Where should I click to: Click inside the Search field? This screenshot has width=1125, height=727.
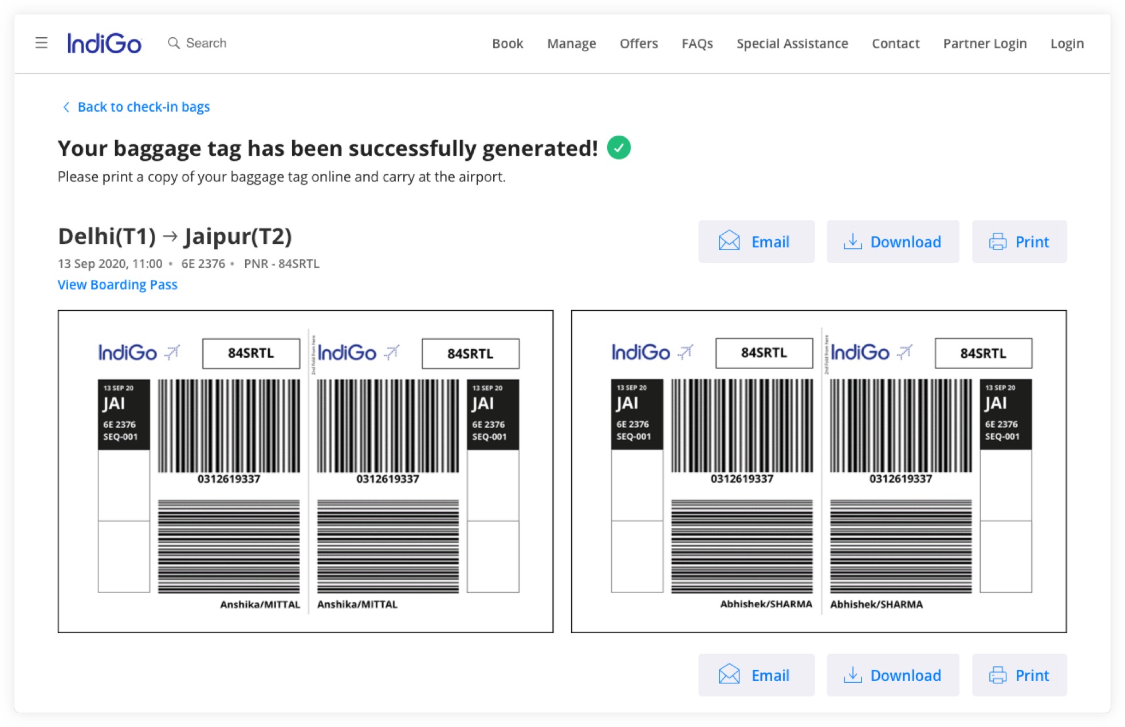(206, 43)
